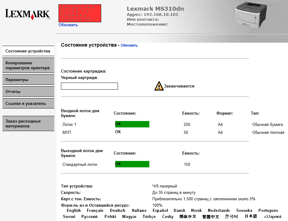
Task: Switch language to Dansk
Action: pos(180,211)
